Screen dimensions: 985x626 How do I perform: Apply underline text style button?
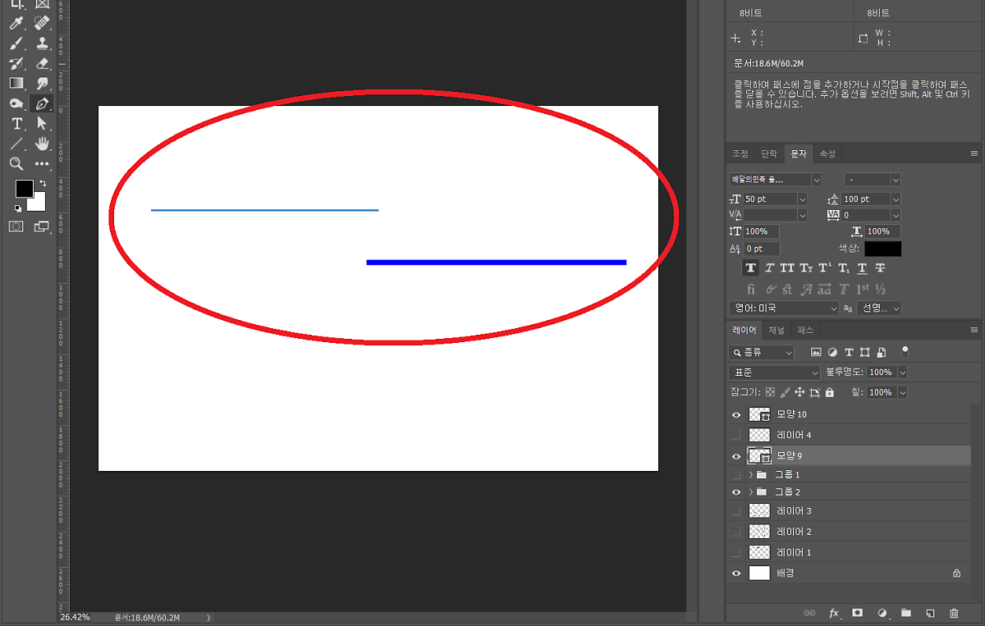[x=862, y=268]
